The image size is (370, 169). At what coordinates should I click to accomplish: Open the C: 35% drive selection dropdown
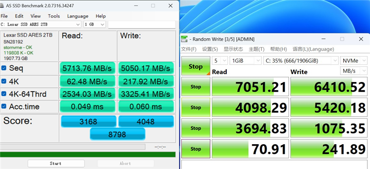click(x=301, y=61)
